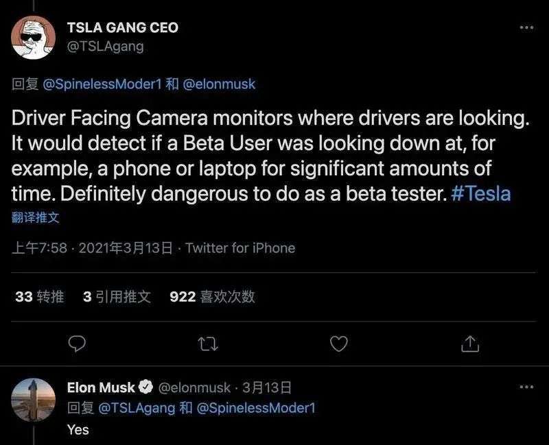Expand the main tweet's three-dot menu

pos(526,27)
